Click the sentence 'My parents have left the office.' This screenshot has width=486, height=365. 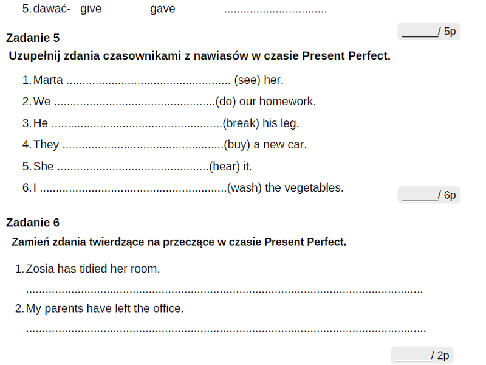tap(104, 308)
